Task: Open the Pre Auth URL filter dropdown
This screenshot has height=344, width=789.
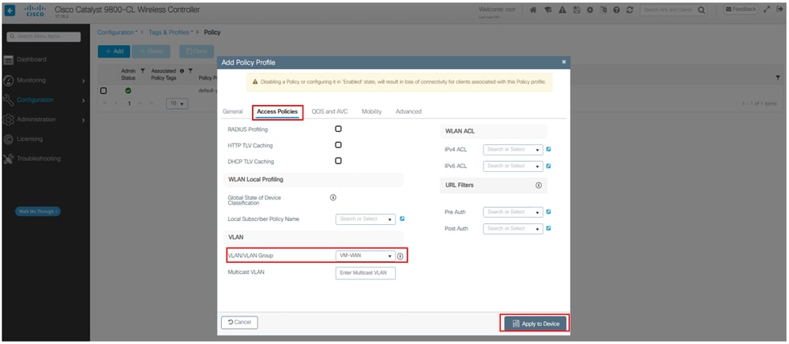Action: [513, 212]
